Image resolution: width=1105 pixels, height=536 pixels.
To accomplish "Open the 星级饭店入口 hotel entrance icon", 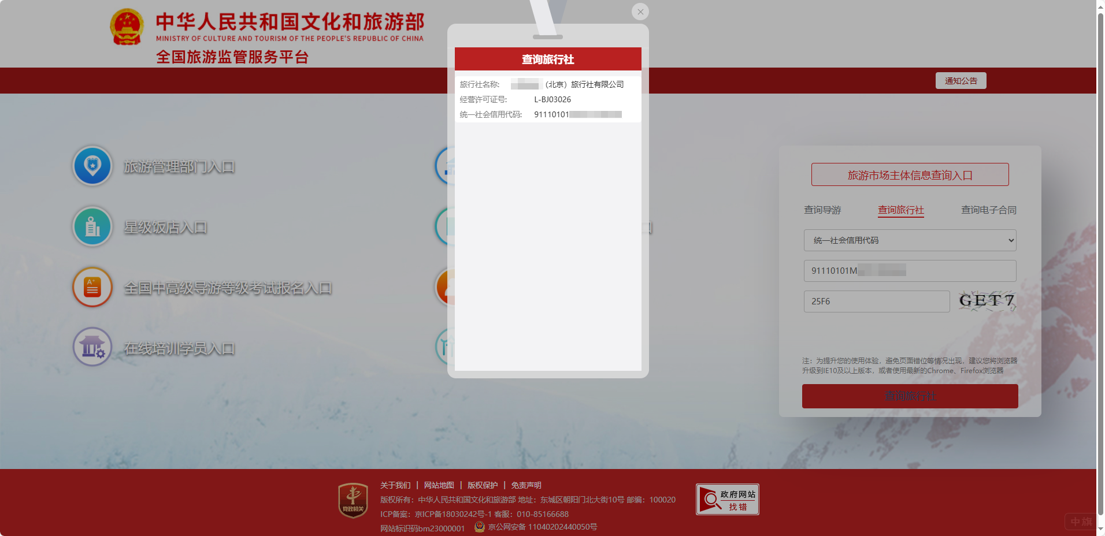I will click(x=92, y=226).
